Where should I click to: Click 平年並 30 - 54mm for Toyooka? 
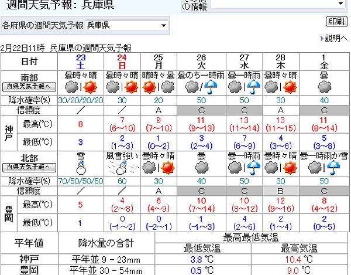click(x=106, y=270)
